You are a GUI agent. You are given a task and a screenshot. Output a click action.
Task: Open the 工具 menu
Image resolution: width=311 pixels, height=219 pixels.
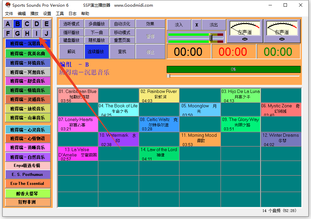60,14
